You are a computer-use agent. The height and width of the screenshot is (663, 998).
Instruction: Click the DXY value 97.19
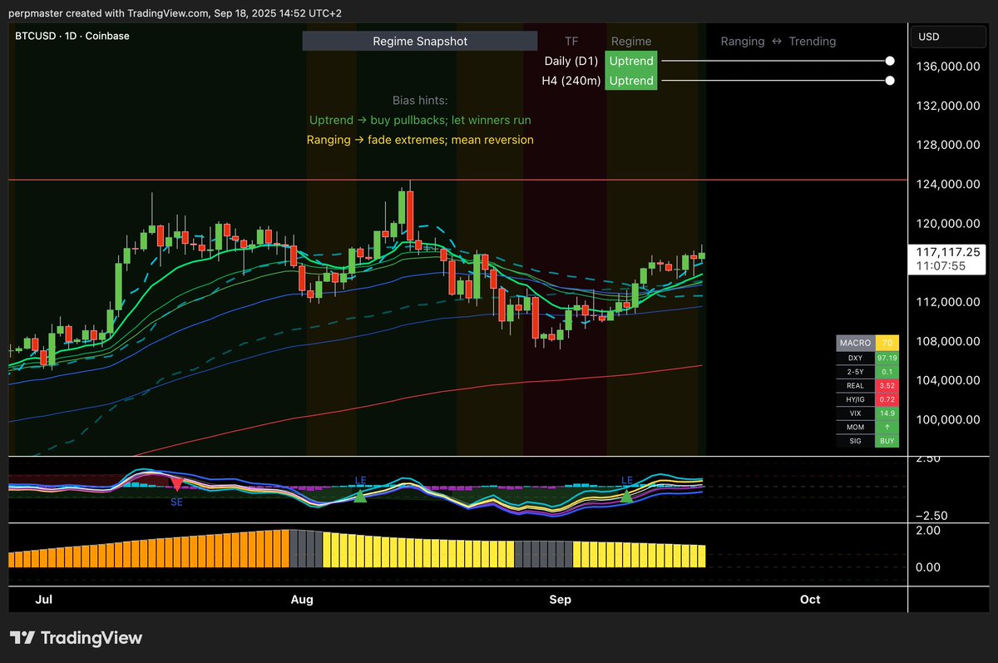pos(887,357)
